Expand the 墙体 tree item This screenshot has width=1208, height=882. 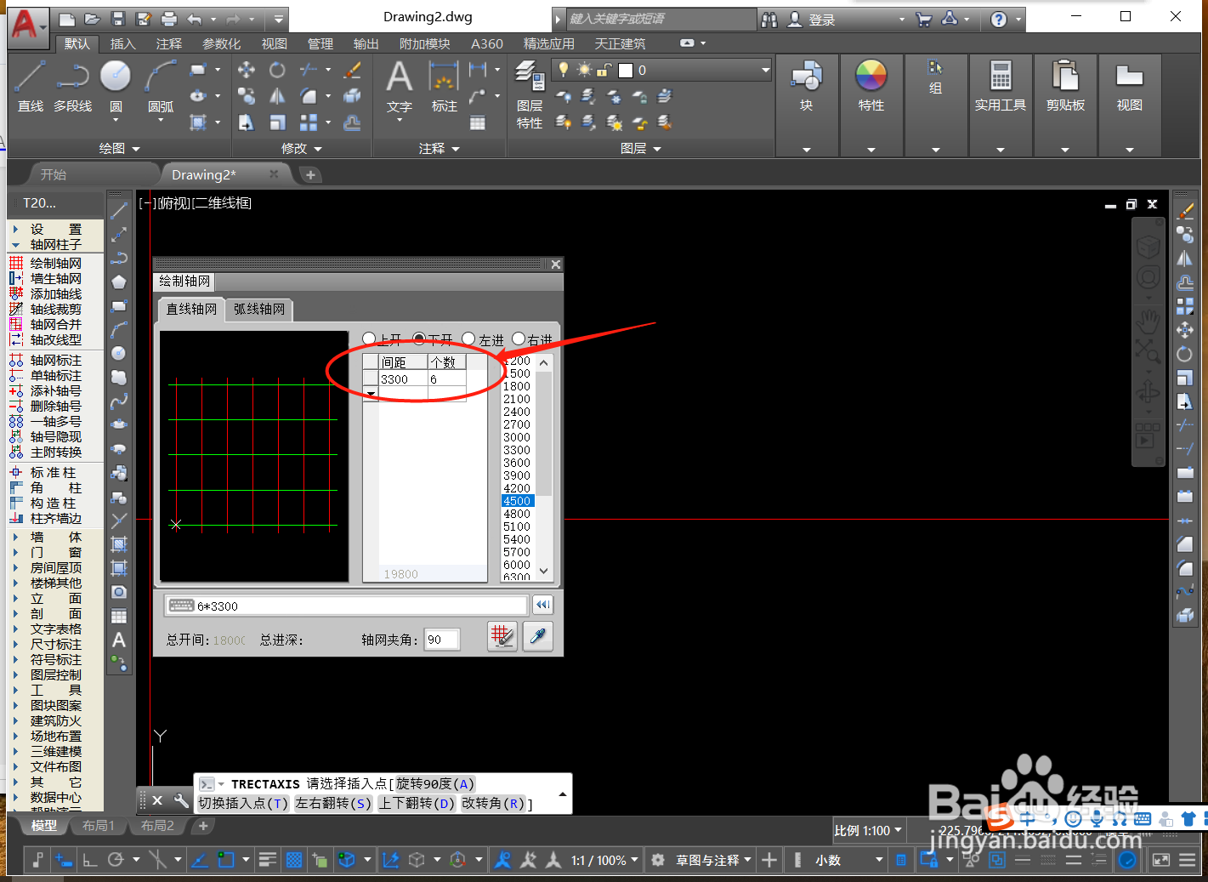coord(56,537)
